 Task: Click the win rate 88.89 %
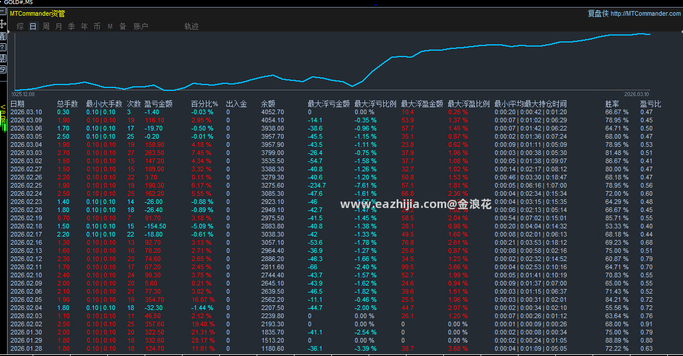(617, 340)
